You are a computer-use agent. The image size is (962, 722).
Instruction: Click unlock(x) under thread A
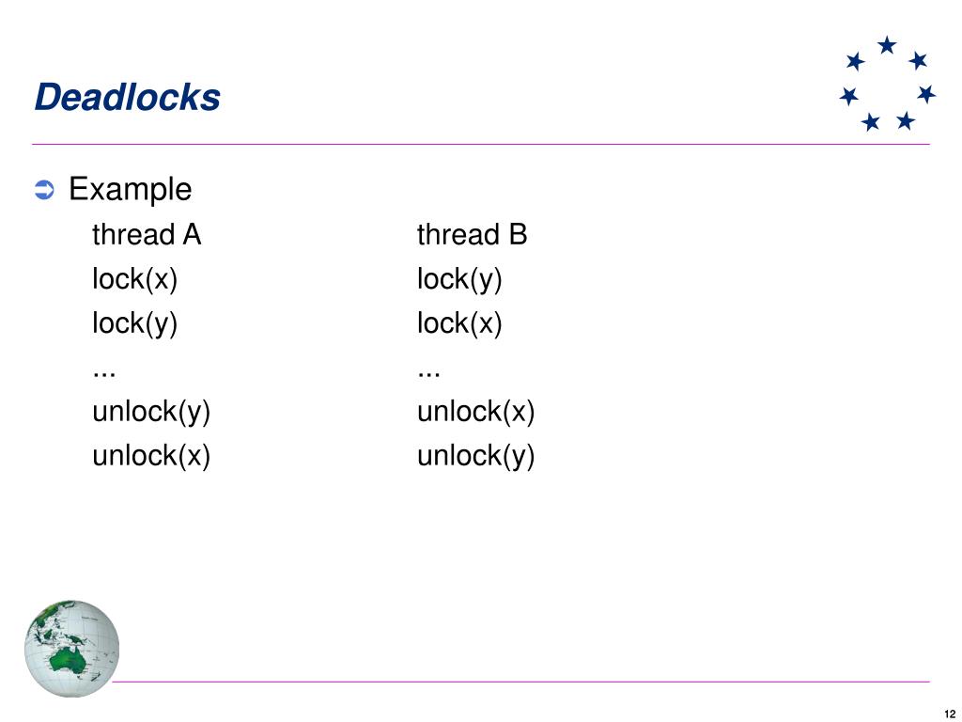(151, 456)
